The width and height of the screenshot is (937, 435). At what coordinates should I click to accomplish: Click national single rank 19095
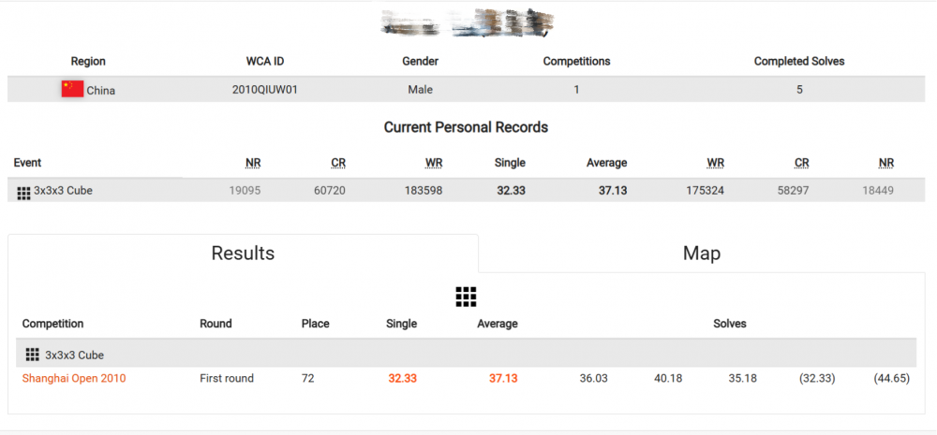(245, 191)
